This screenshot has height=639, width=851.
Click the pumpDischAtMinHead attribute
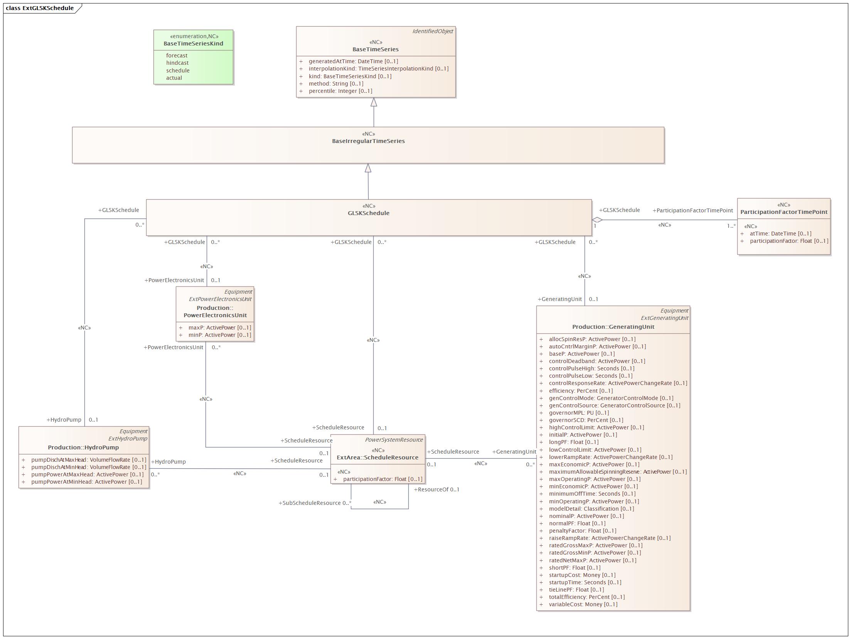pyautogui.click(x=89, y=467)
